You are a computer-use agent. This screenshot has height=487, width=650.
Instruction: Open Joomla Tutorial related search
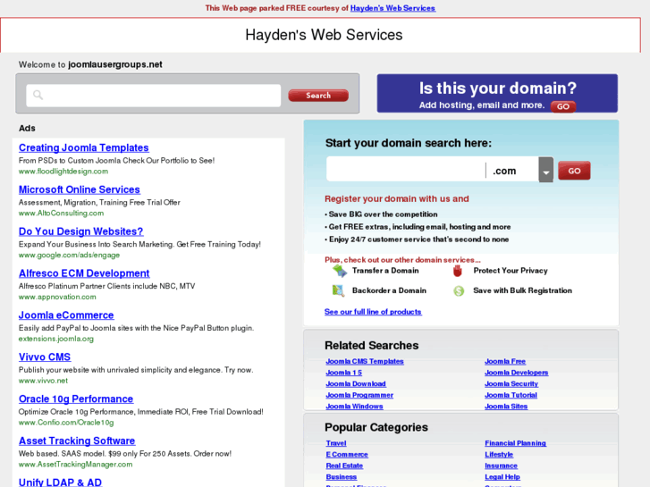tap(511, 395)
